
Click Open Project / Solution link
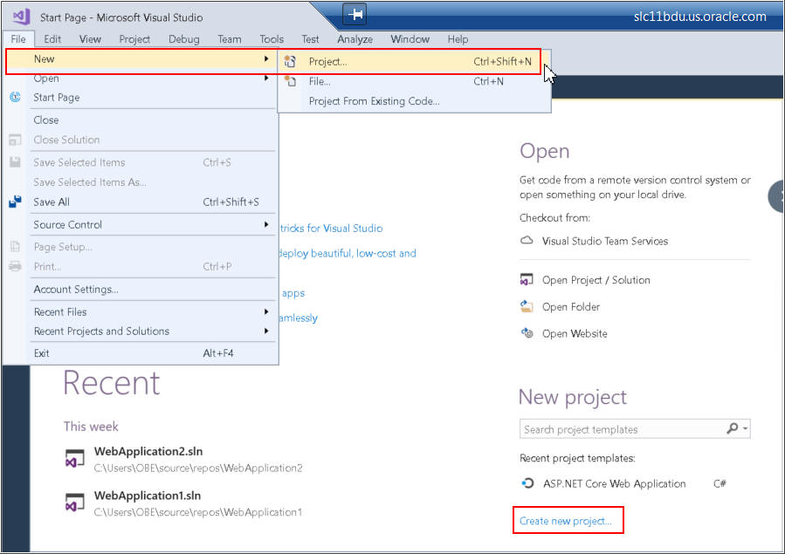(x=596, y=280)
